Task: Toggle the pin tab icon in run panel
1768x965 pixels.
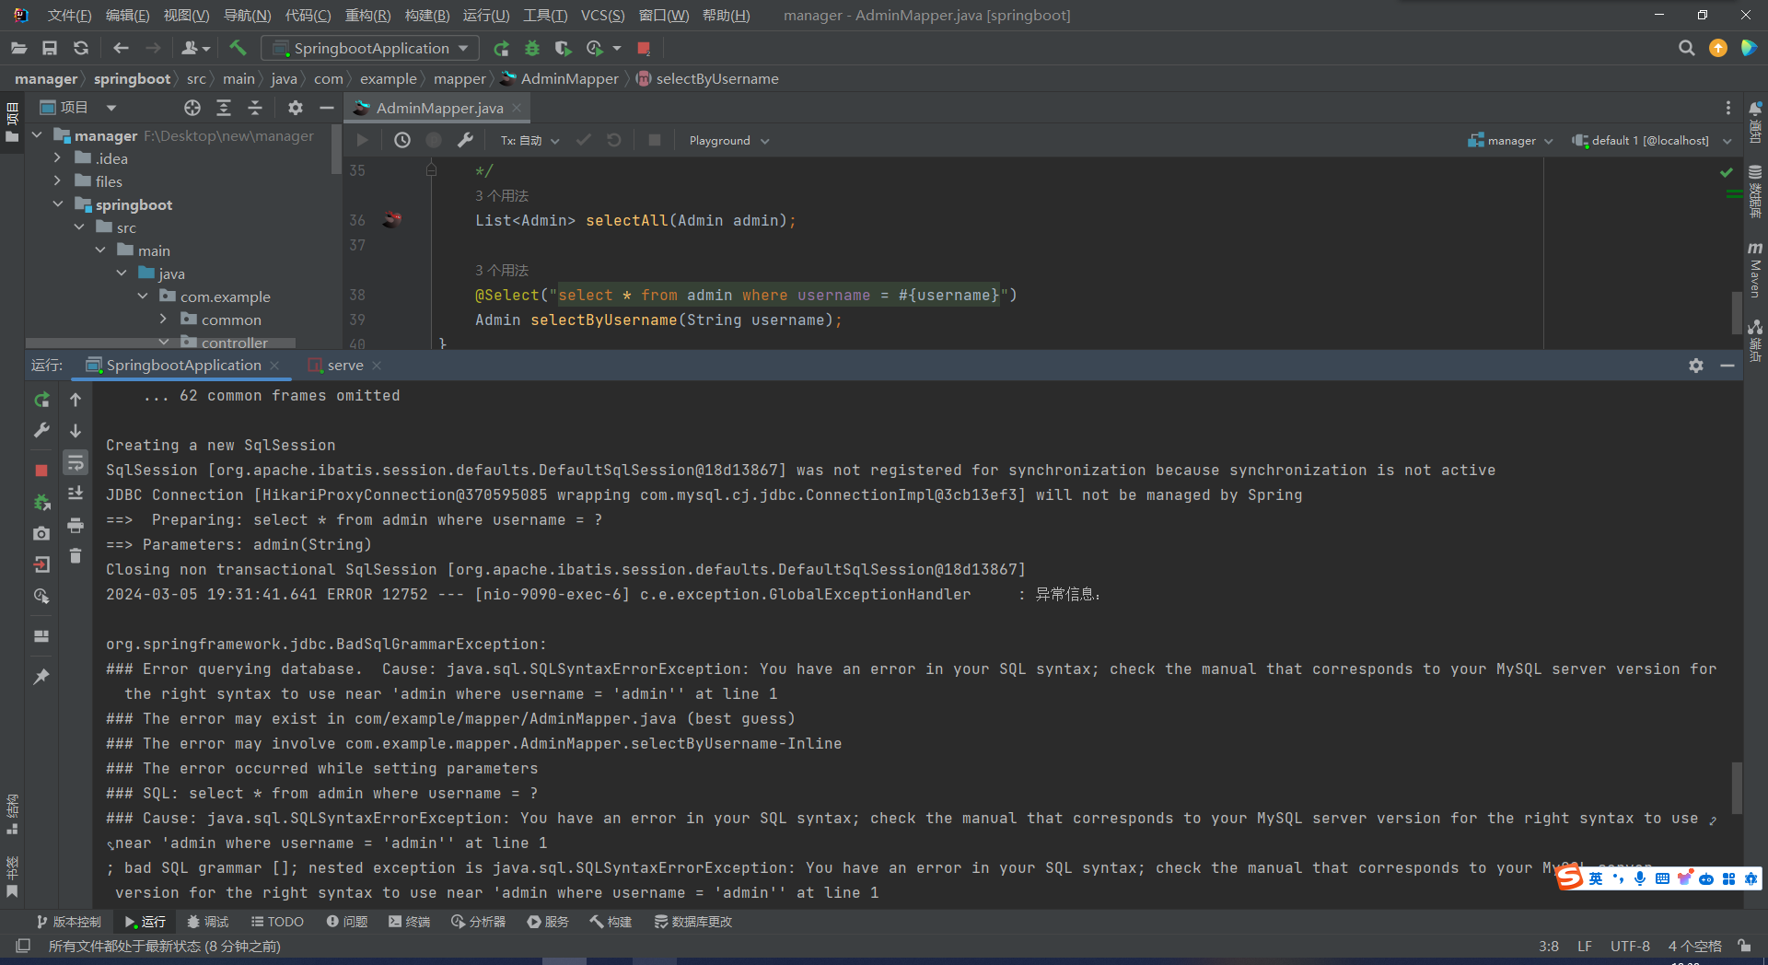Action: tap(41, 677)
